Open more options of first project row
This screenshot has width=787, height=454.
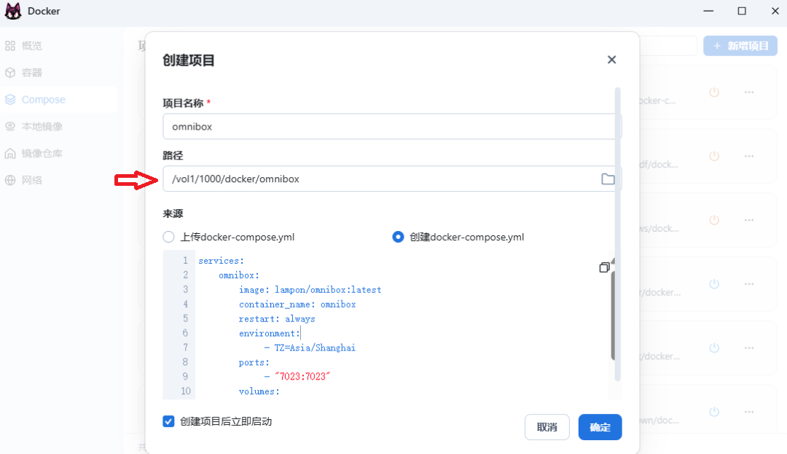pos(749,93)
